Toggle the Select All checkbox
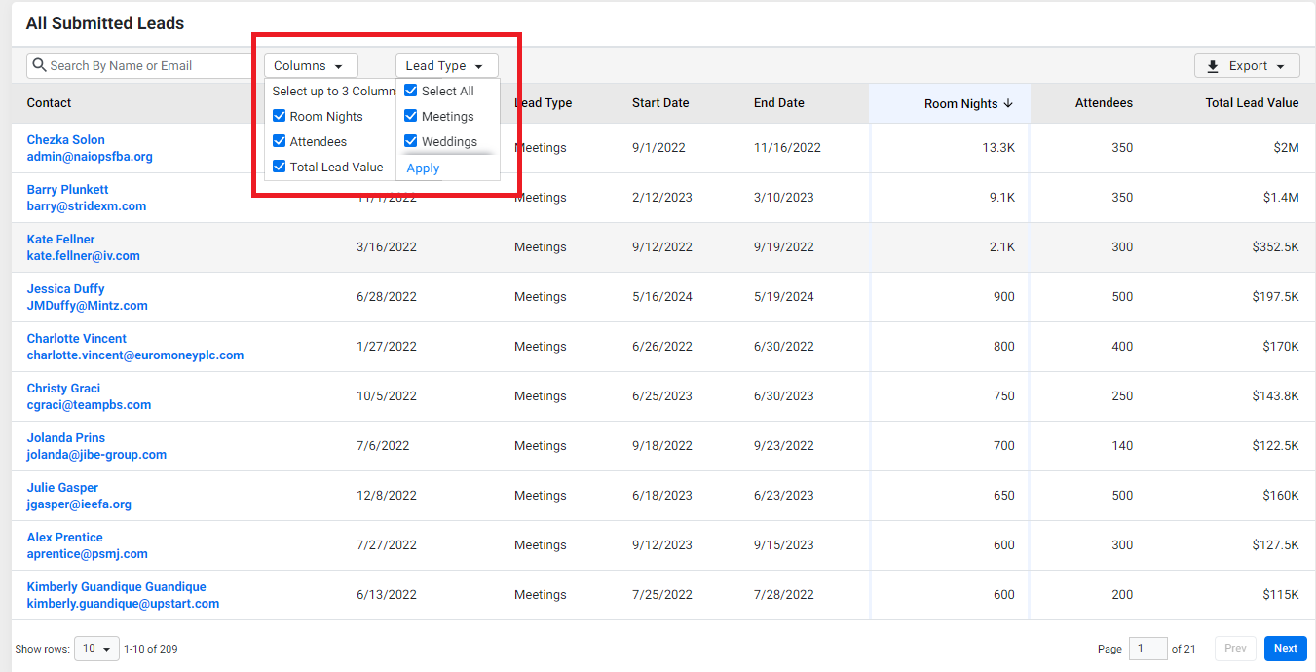The image size is (1316, 672). pos(411,91)
